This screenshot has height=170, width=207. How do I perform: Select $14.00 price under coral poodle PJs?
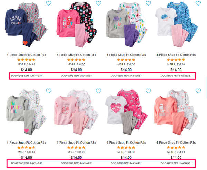(176, 157)
